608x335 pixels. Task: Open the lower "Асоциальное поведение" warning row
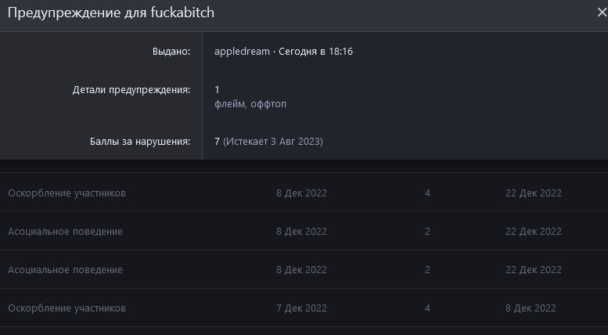65,270
